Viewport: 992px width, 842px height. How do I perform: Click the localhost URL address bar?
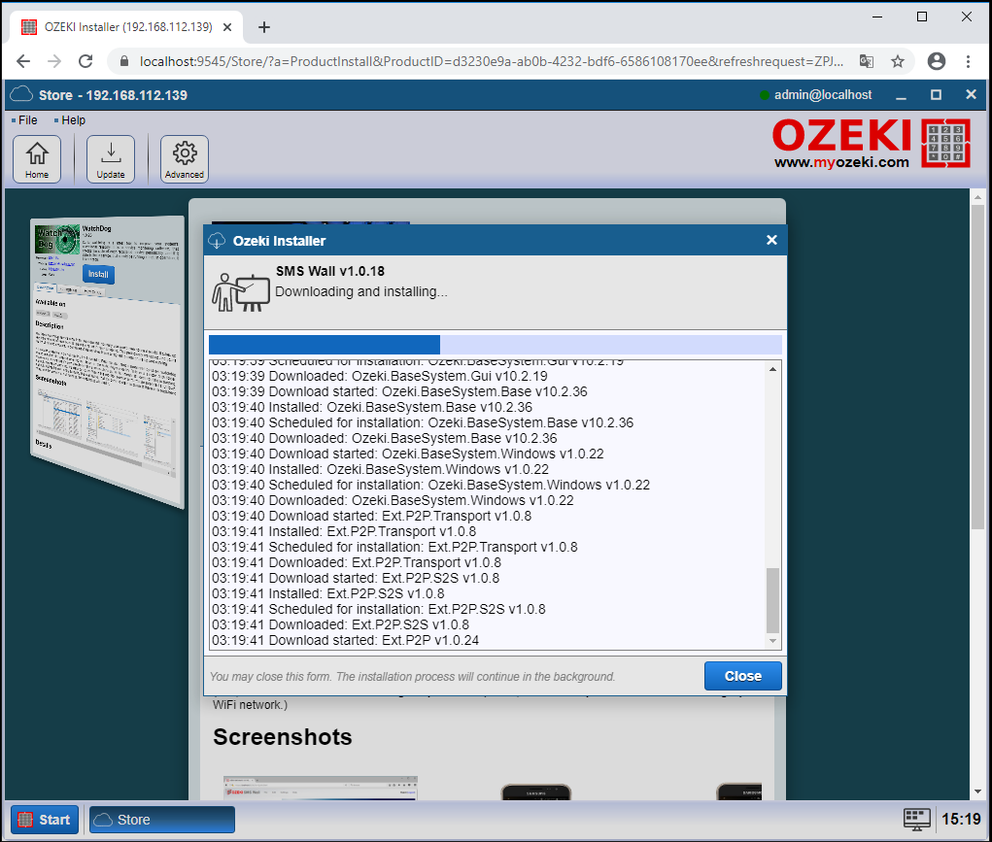(491, 61)
